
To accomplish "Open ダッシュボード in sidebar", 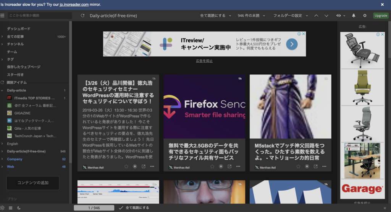I will (x=18, y=29).
